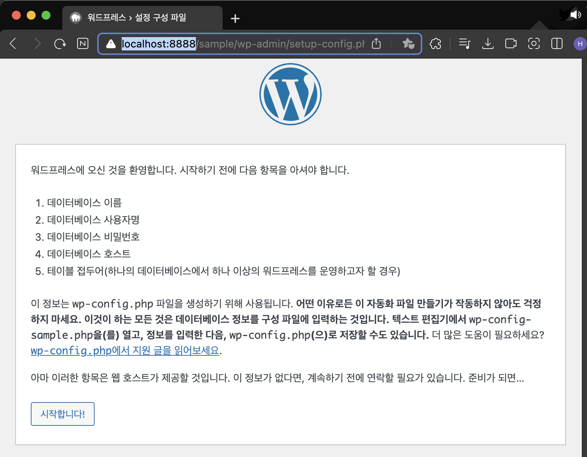Open the extensions puzzle icon

436,44
